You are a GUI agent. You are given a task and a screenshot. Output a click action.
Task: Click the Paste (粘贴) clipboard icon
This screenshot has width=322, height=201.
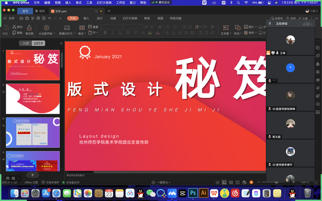point(7,28)
